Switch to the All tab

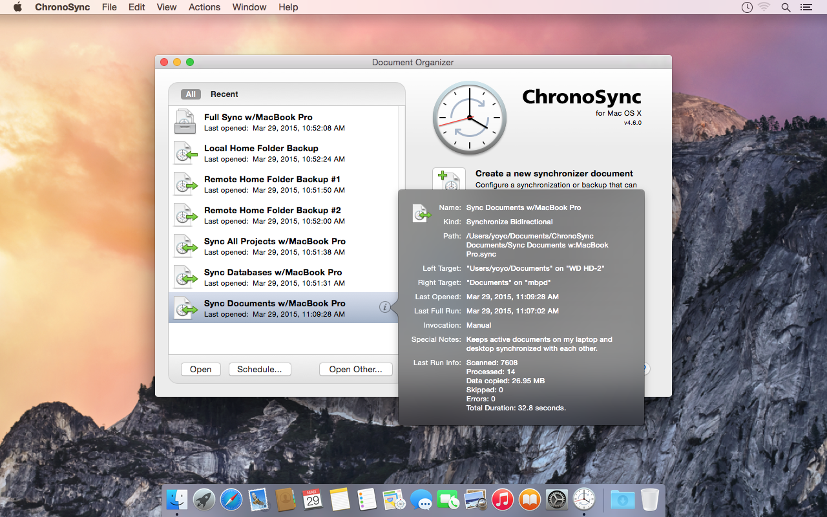191,94
